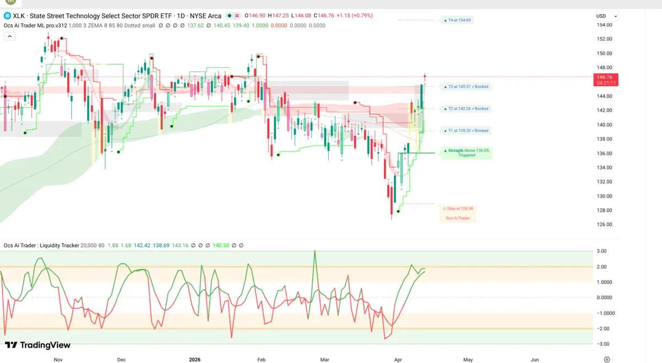Click the T3 at 145.37 Booked label

[x=465, y=87]
